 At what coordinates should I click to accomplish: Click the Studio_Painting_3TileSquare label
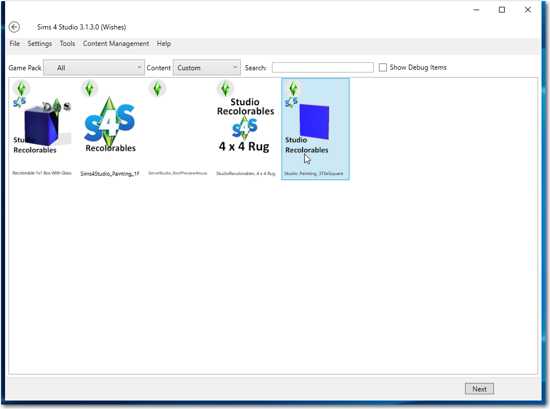click(x=314, y=174)
